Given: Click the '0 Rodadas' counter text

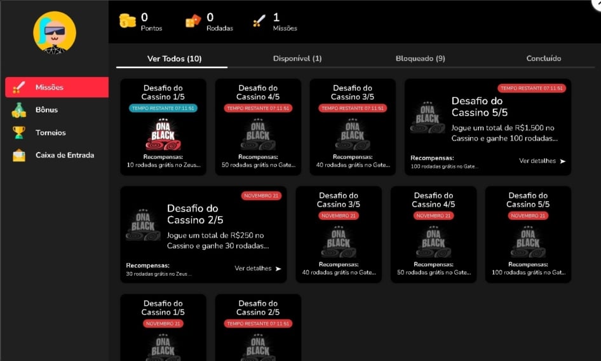Looking at the screenshot, I should coord(220,22).
